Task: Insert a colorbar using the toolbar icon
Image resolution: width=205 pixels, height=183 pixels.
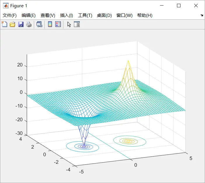Action: click(50, 24)
